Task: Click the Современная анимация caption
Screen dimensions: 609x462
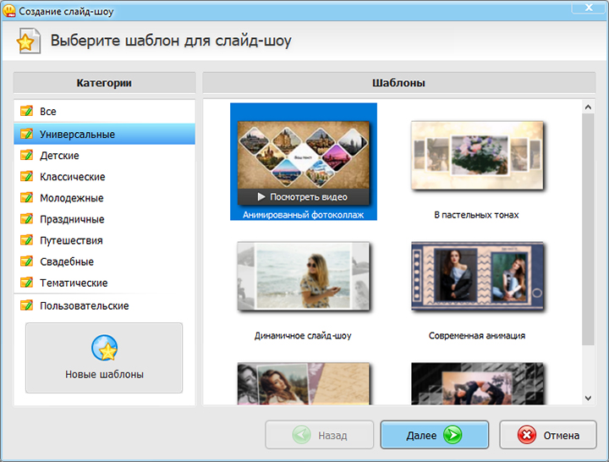Action: 477,336
